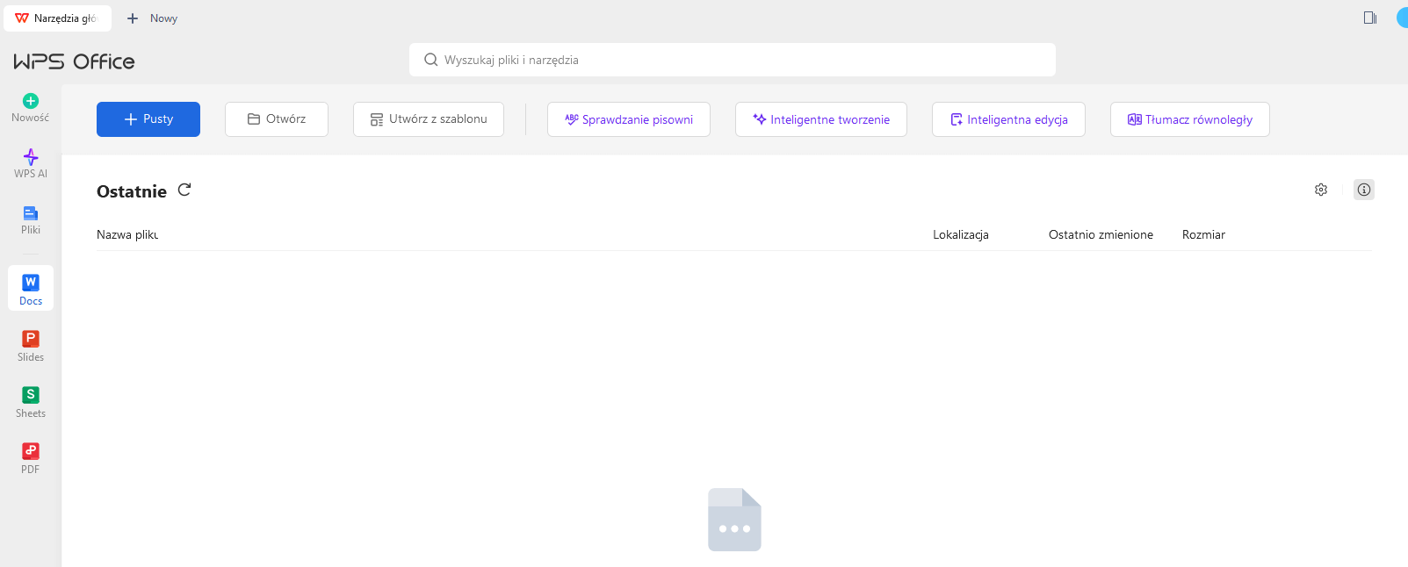Open Inteligentne tworzenie tool
The width and height of the screenshot is (1408, 567).
(x=821, y=119)
